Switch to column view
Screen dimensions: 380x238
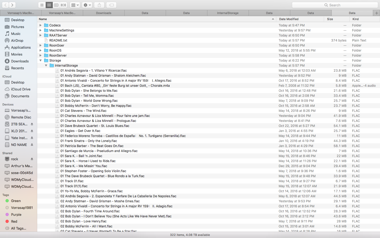click(x=56, y=5)
